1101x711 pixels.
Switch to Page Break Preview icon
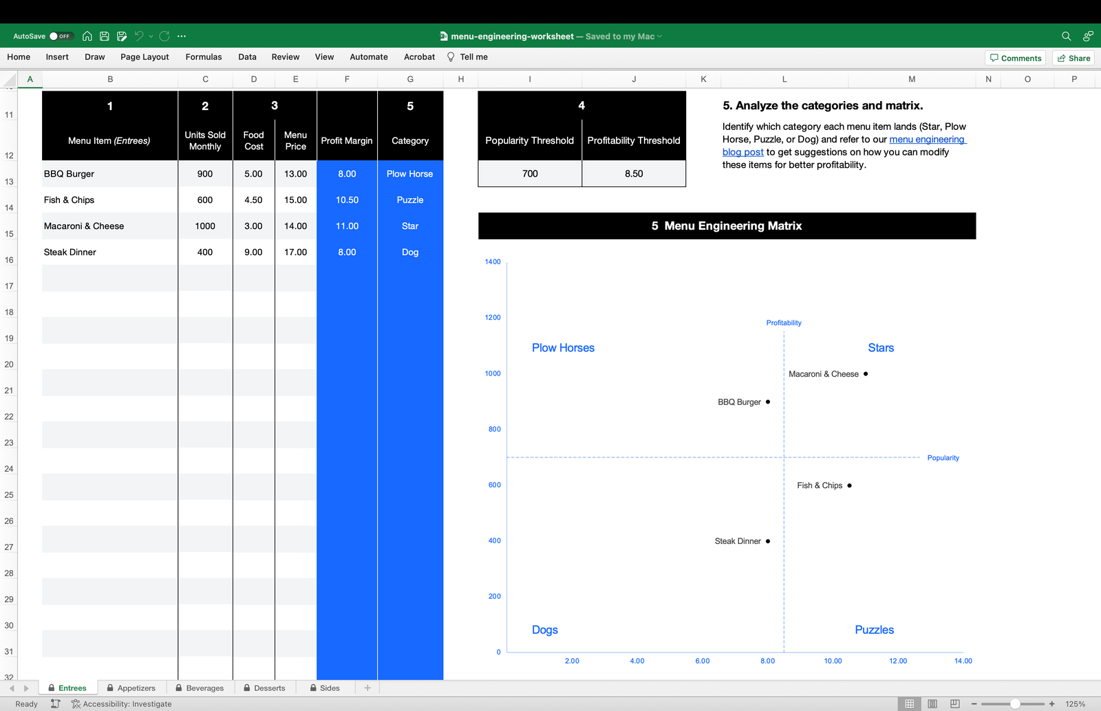(x=955, y=703)
